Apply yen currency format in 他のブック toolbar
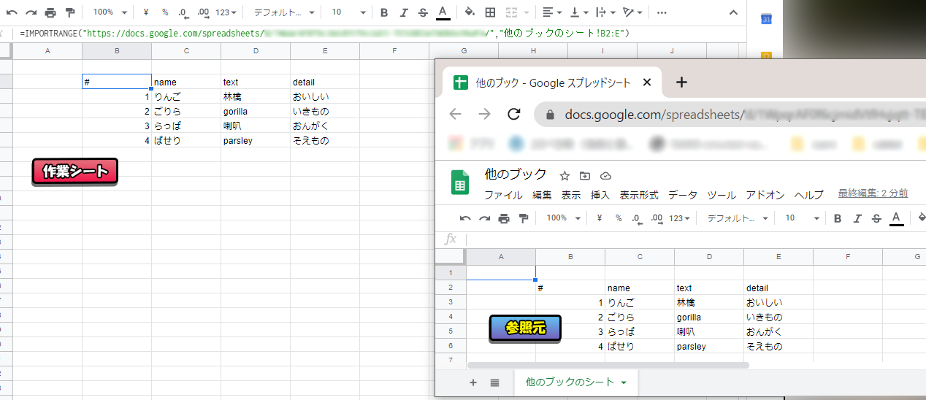 pos(600,218)
